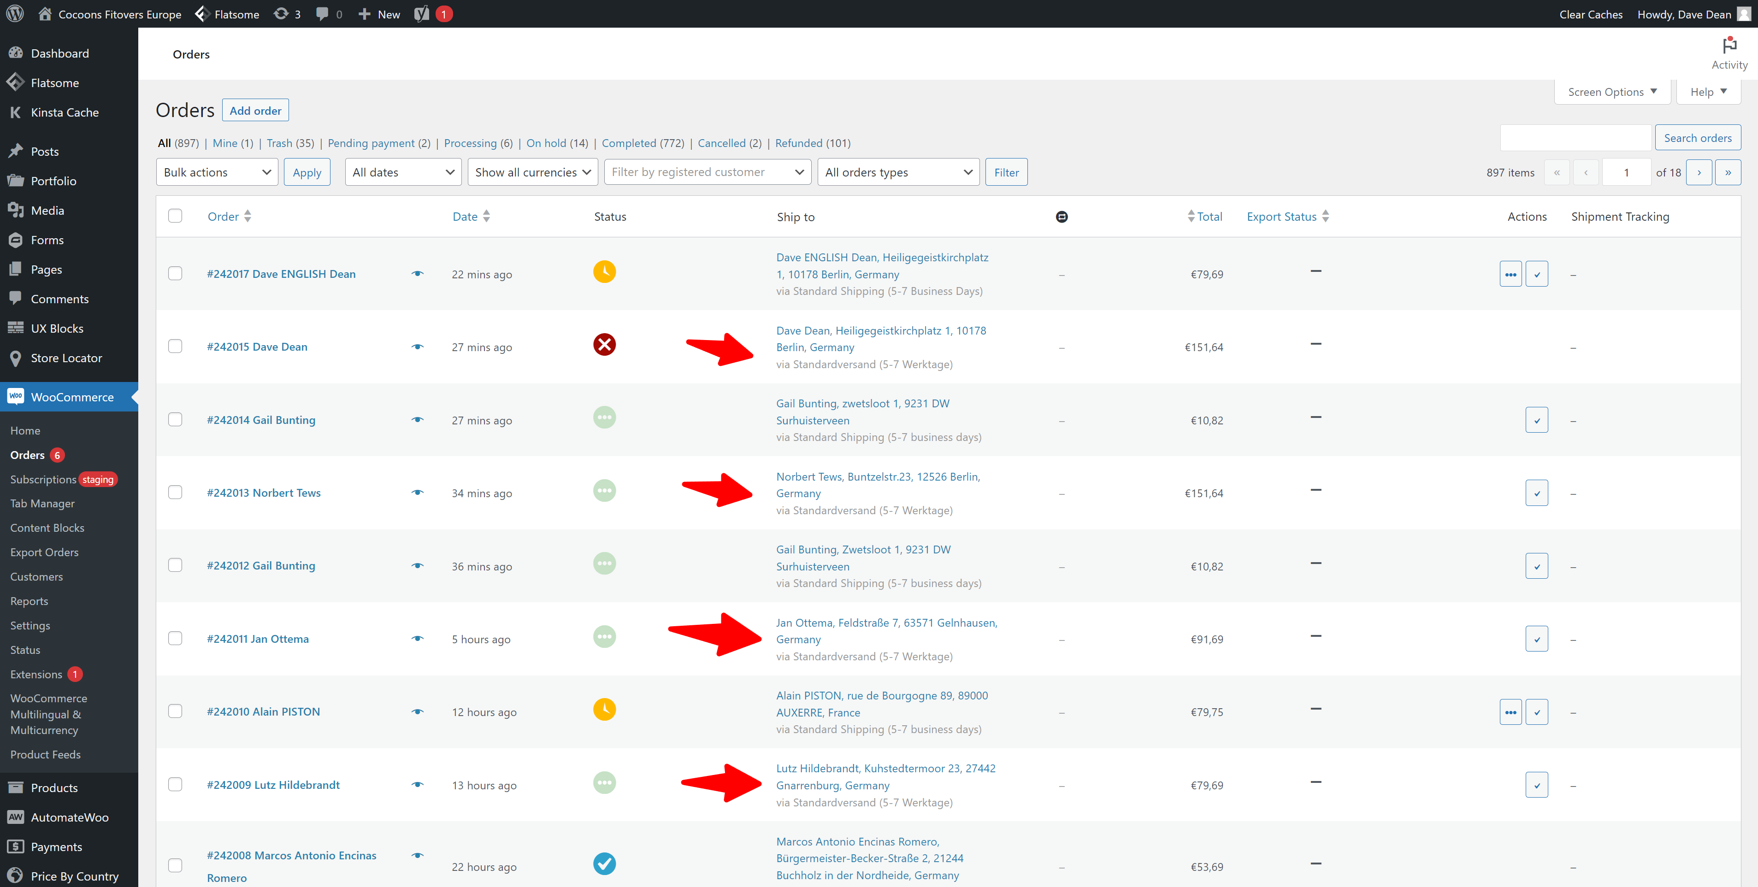1758x887 pixels.
Task: Mark Lutz Hildebrandt order complete
Action: 1536,785
